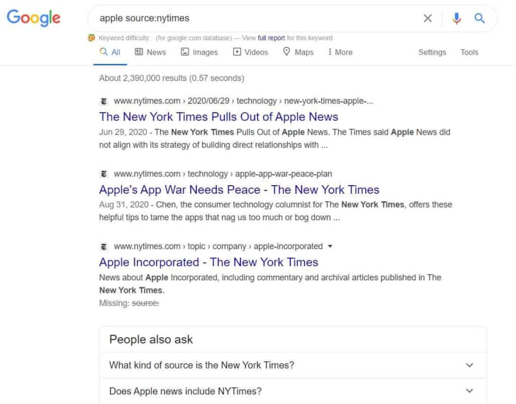
Task: Start voice search with microphone icon
Action: (x=457, y=19)
